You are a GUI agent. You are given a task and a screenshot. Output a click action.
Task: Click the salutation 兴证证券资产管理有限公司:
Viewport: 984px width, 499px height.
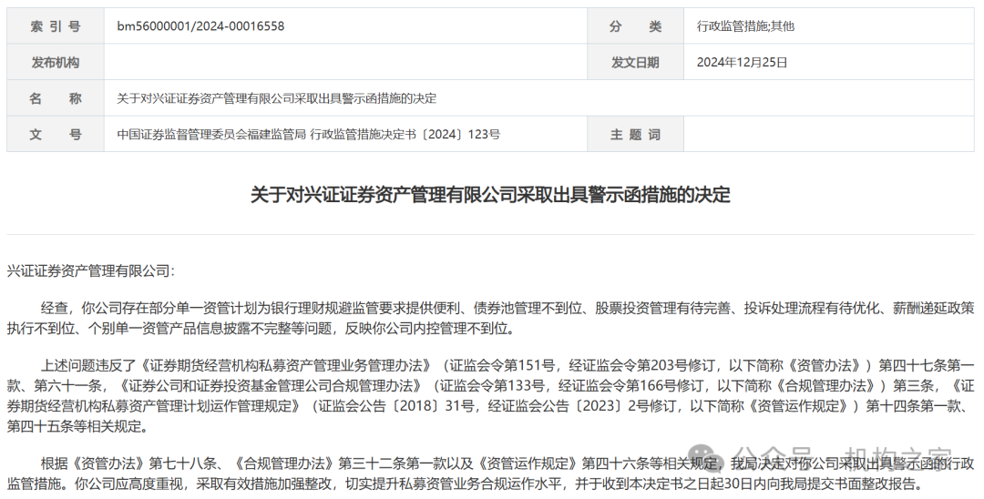91,270
